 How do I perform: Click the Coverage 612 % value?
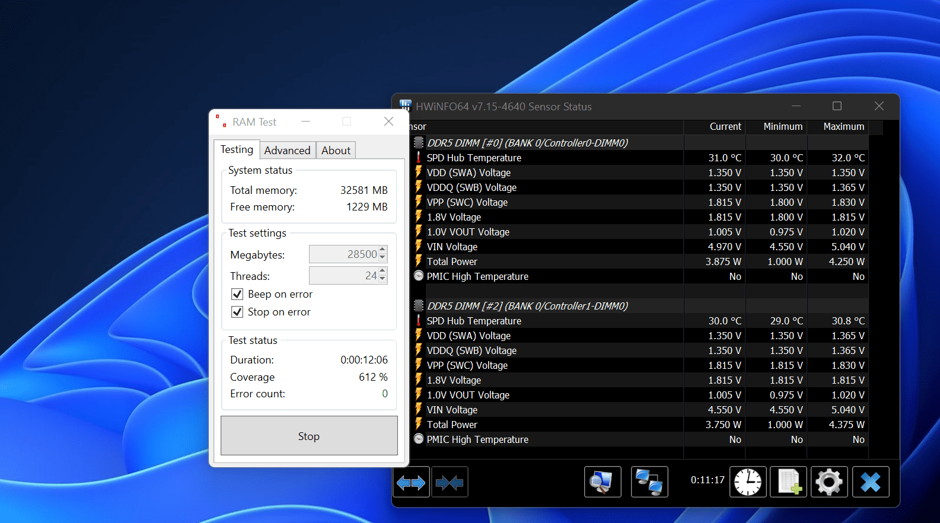tap(373, 377)
